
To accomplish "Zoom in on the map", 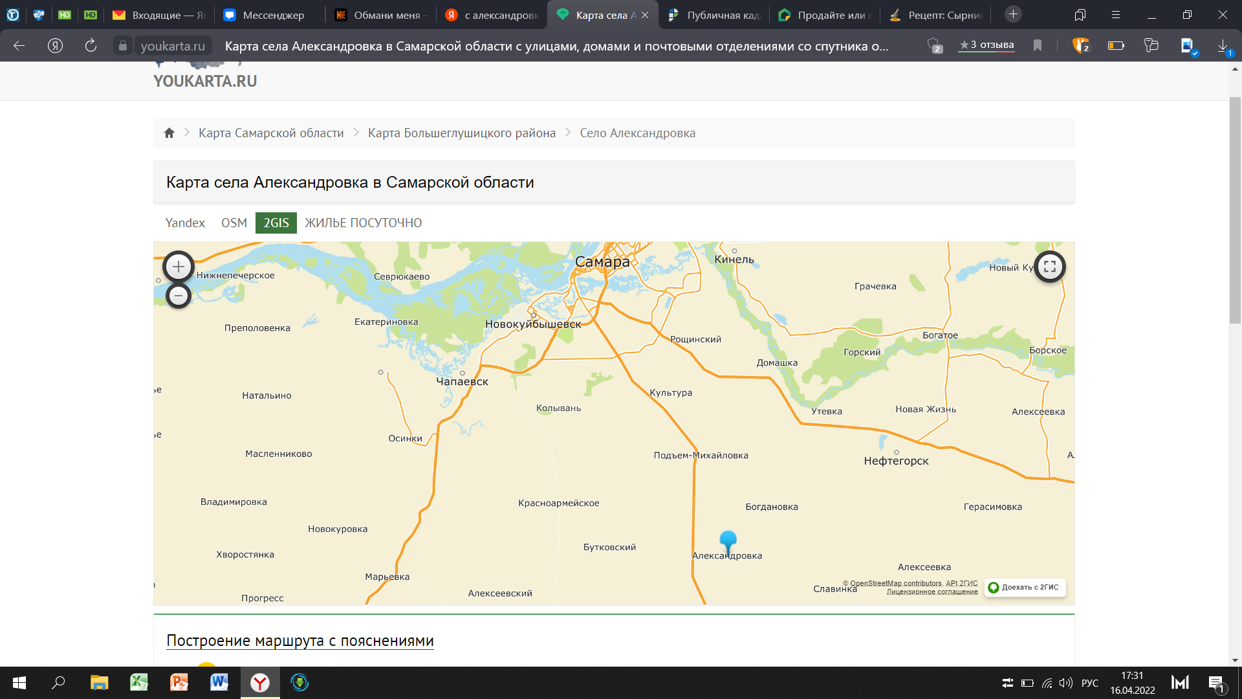I will 179,267.
